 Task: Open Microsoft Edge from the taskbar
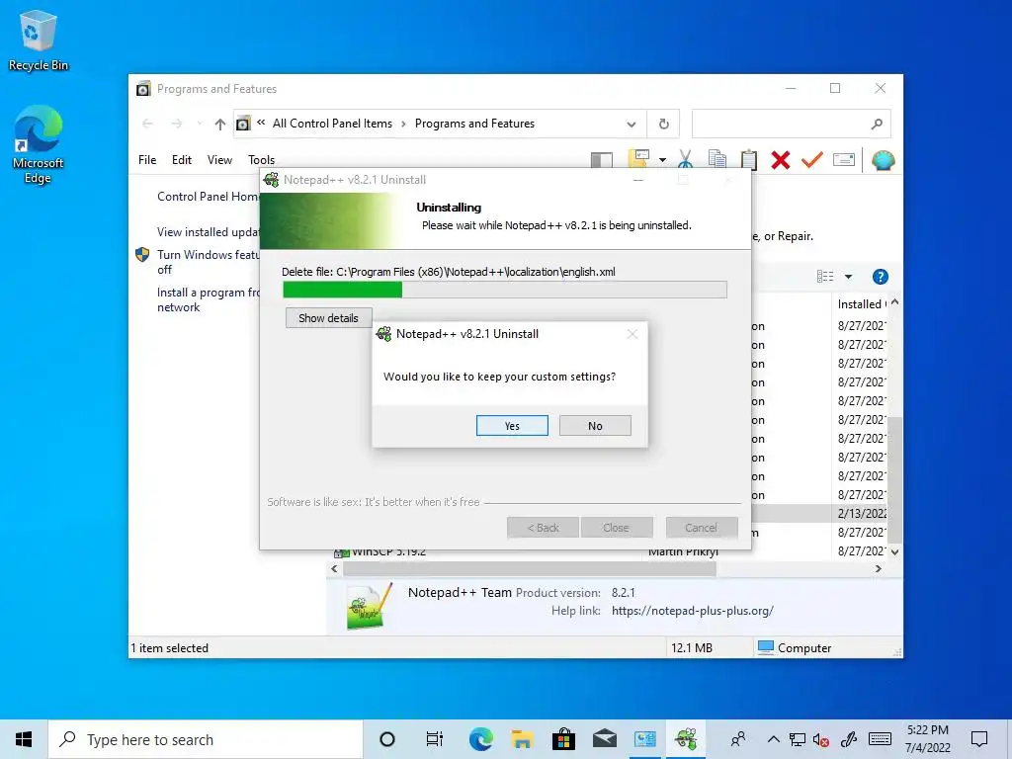click(x=481, y=739)
